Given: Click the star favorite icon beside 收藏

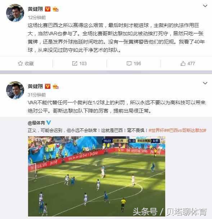Looking at the screenshot, I should click(20, 63).
